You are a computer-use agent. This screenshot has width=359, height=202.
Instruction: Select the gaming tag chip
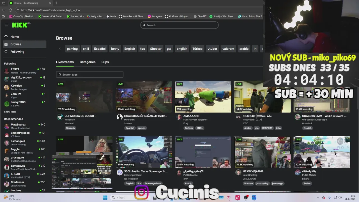click(72, 49)
